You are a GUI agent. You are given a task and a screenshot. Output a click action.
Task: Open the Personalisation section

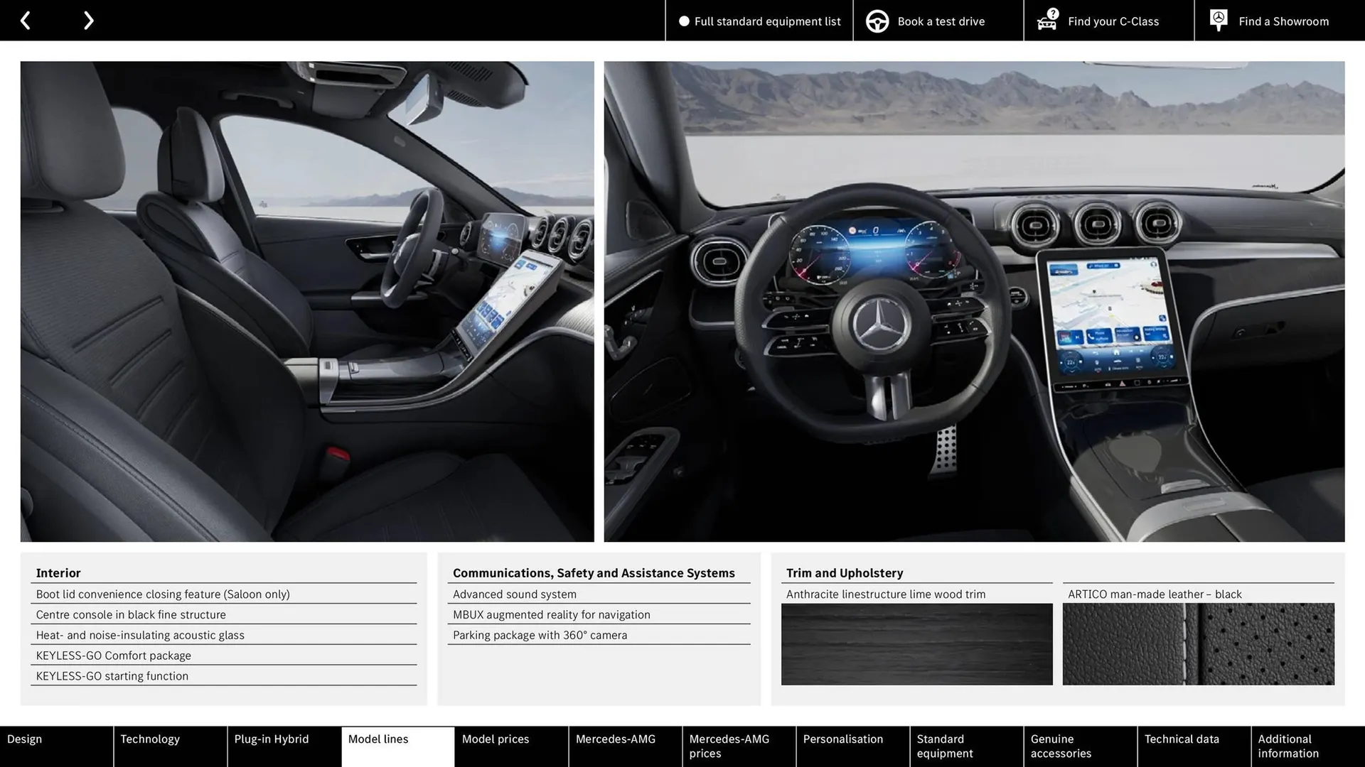(x=843, y=739)
